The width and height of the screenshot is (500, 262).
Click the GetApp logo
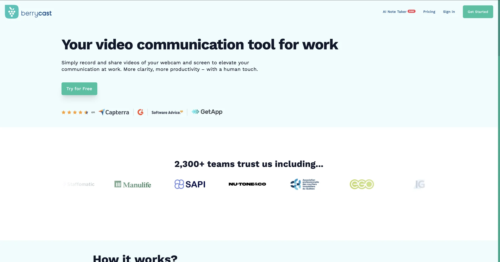coord(207,112)
